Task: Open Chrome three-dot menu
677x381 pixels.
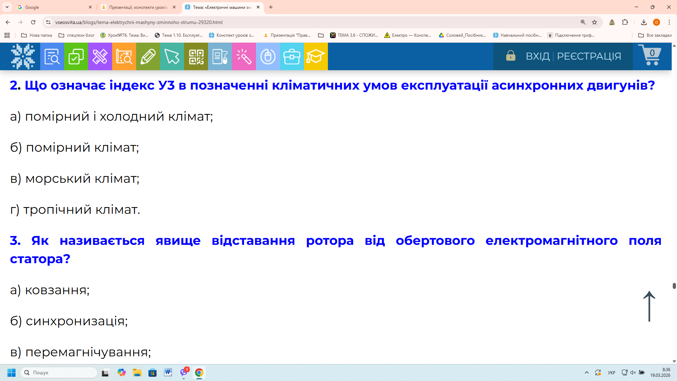Action: click(669, 22)
